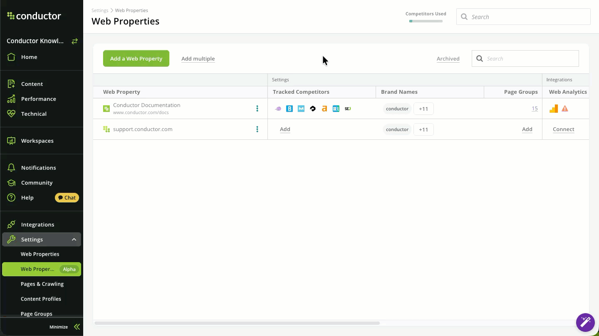599x336 pixels.
Task: Open the Archived web properties link
Action: [448, 59]
